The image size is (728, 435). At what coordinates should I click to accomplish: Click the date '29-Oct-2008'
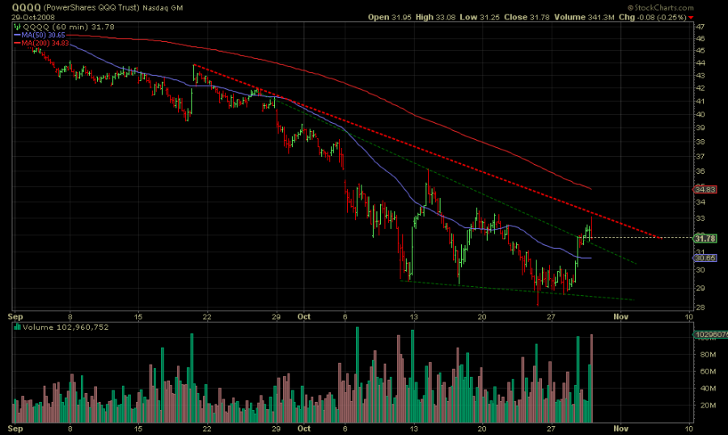pos(33,18)
